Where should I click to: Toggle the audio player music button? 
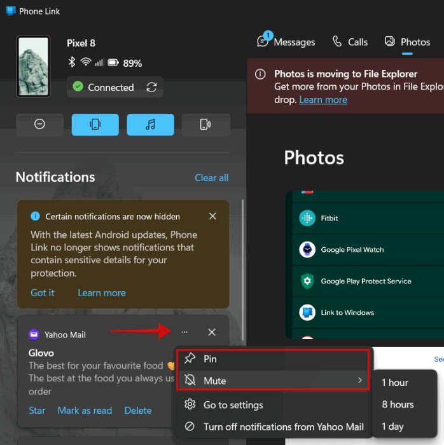coord(150,125)
